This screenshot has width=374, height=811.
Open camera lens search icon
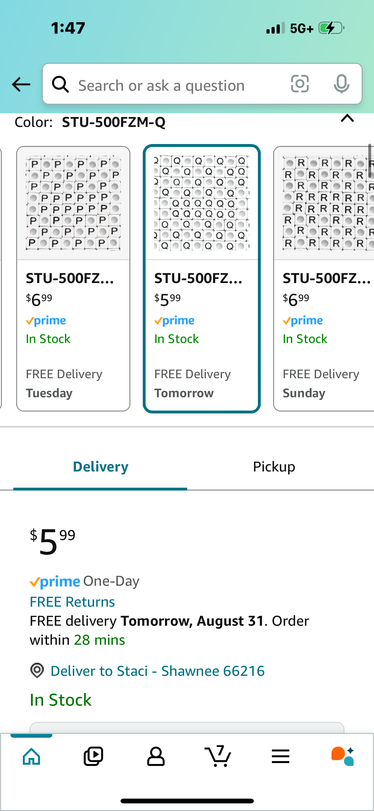pos(300,84)
